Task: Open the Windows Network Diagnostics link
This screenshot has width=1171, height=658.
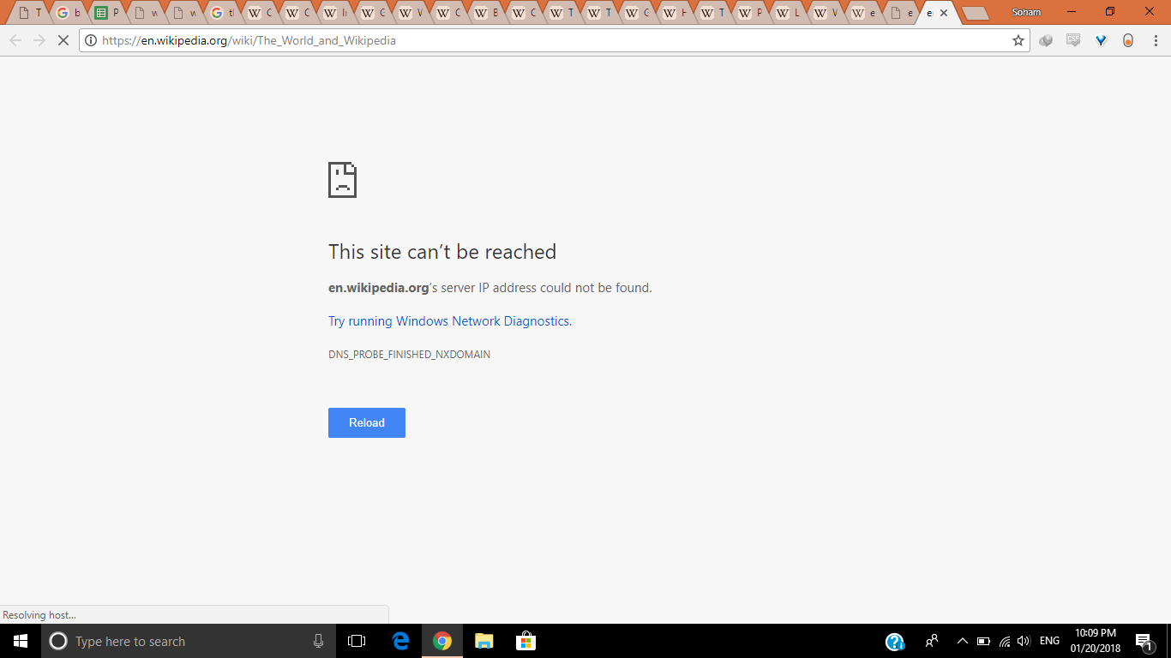Action: (450, 321)
